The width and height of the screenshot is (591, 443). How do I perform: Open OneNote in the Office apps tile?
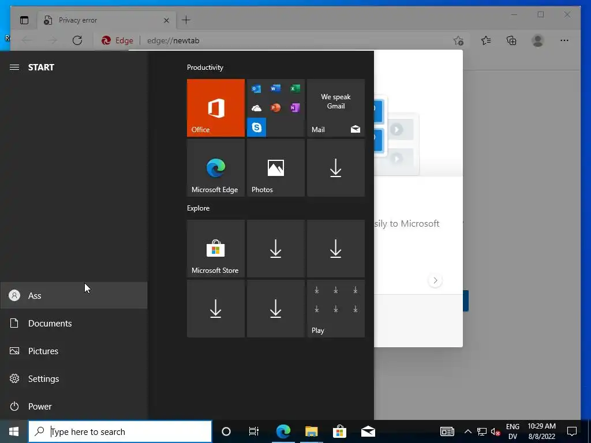pos(295,108)
